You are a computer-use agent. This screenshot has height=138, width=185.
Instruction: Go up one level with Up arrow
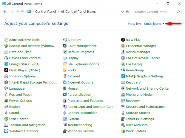tap(23, 12)
